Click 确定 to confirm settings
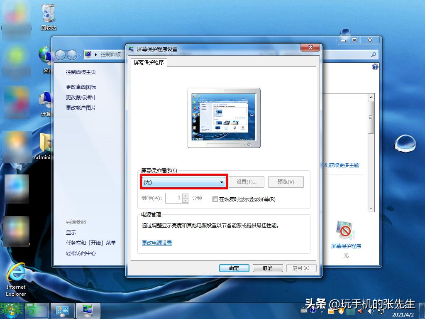Screen dimensions: 425x319 pyautogui.click(x=234, y=268)
